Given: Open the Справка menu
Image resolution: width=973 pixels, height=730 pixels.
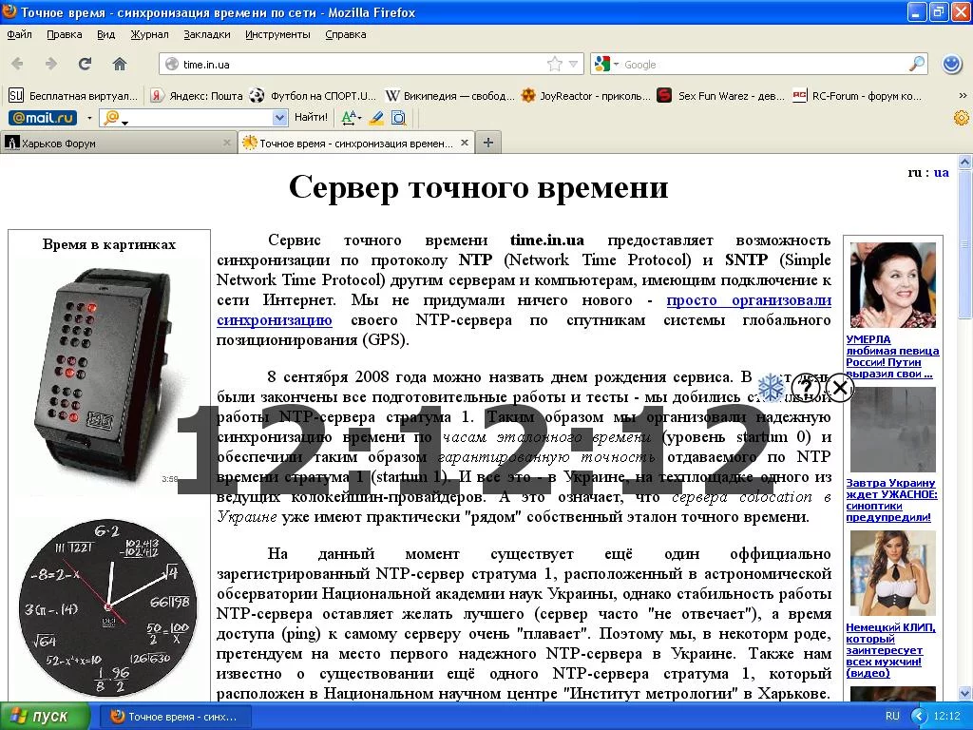Looking at the screenshot, I should point(346,35).
